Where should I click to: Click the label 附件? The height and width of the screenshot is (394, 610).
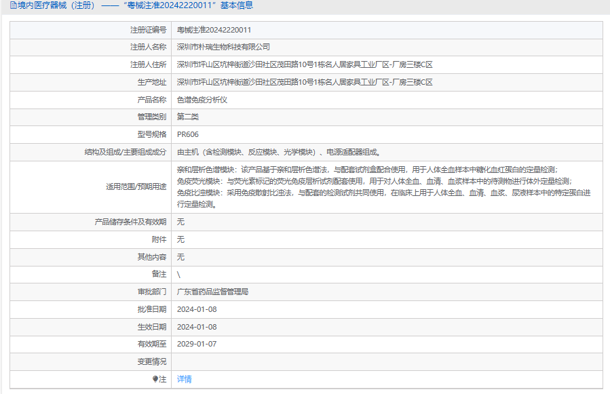coord(159,239)
